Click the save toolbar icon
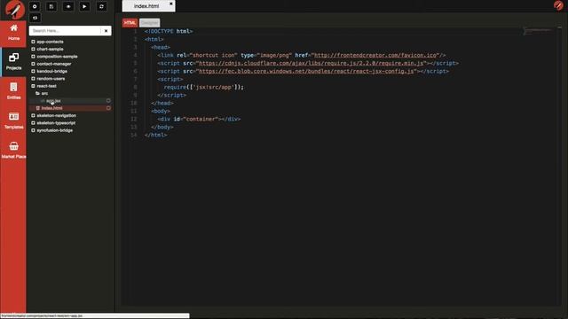The height and width of the screenshot is (319, 568). (51, 6)
